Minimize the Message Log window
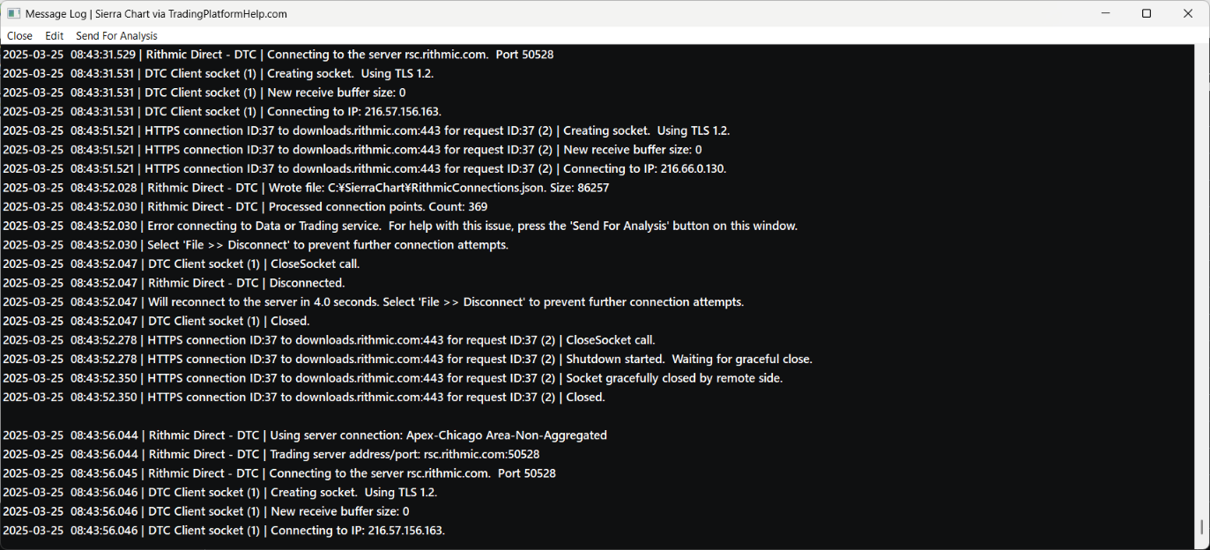 [x=1105, y=13]
